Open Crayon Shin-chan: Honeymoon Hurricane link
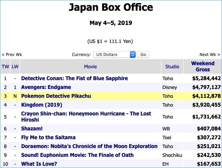The image size is (222, 168). coord(86,117)
